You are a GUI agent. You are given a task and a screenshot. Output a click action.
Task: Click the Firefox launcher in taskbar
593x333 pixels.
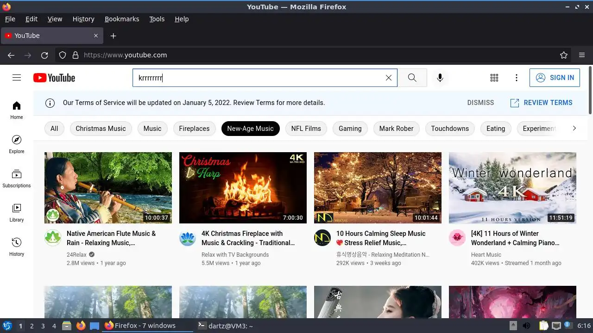point(81,326)
